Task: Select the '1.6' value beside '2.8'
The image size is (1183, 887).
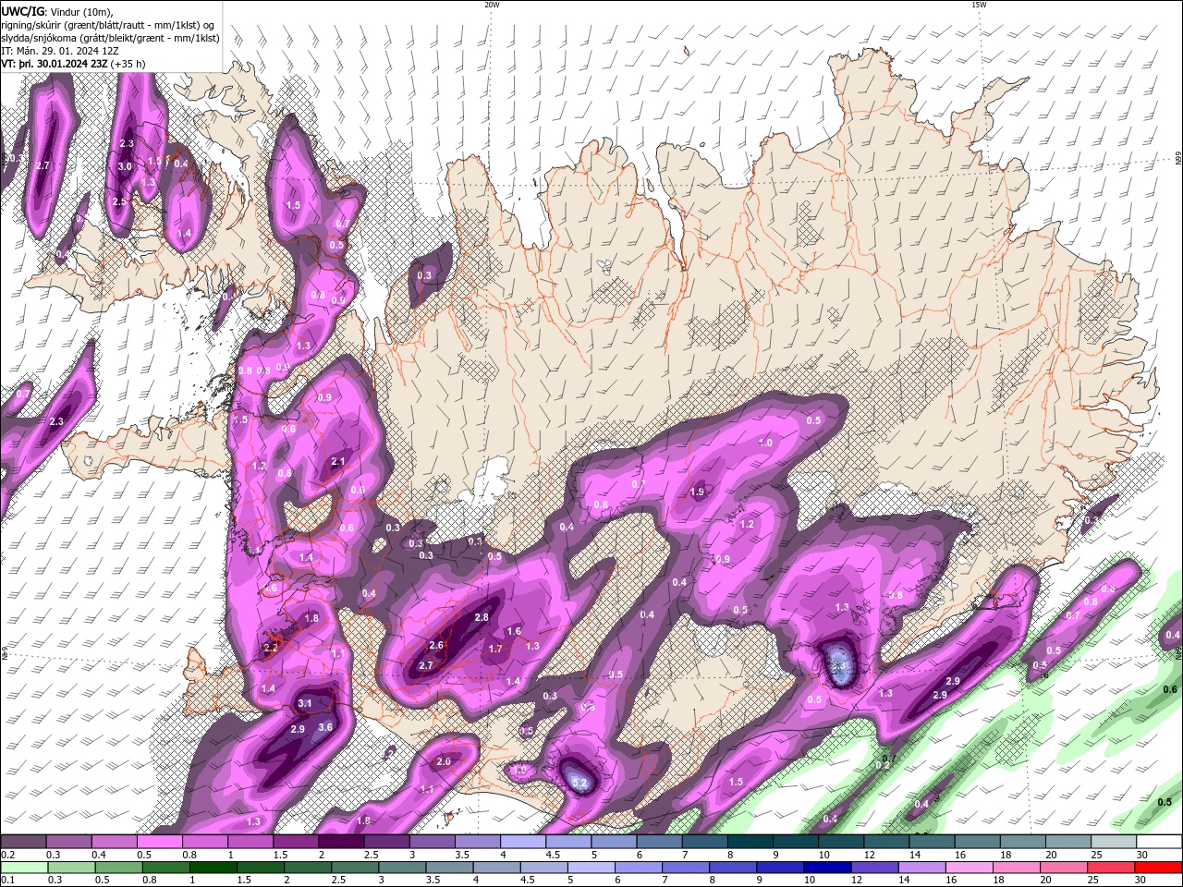Action: pos(515,631)
